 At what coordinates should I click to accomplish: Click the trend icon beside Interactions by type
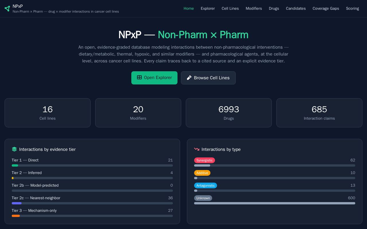tap(197, 149)
